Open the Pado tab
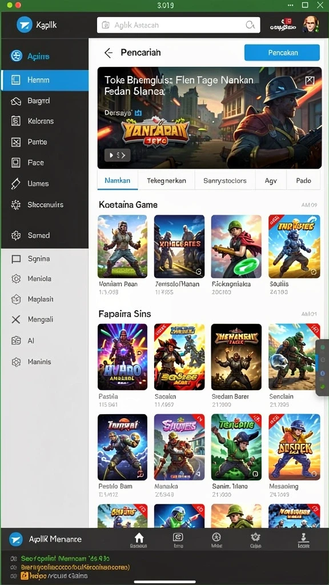The image size is (329, 585). (x=303, y=181)
